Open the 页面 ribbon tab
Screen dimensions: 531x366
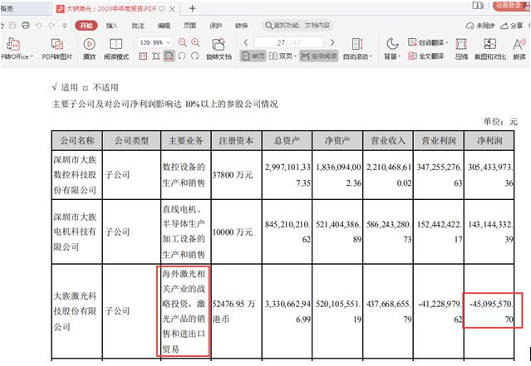[189, 26]
